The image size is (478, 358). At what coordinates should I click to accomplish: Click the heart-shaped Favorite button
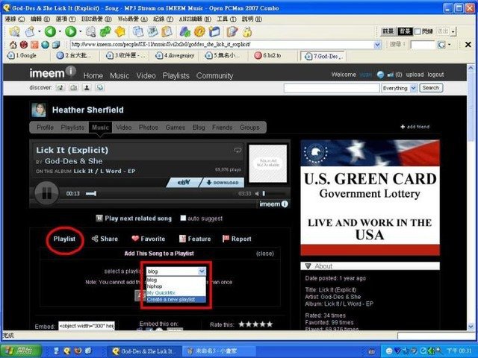[x=149, y=239]
